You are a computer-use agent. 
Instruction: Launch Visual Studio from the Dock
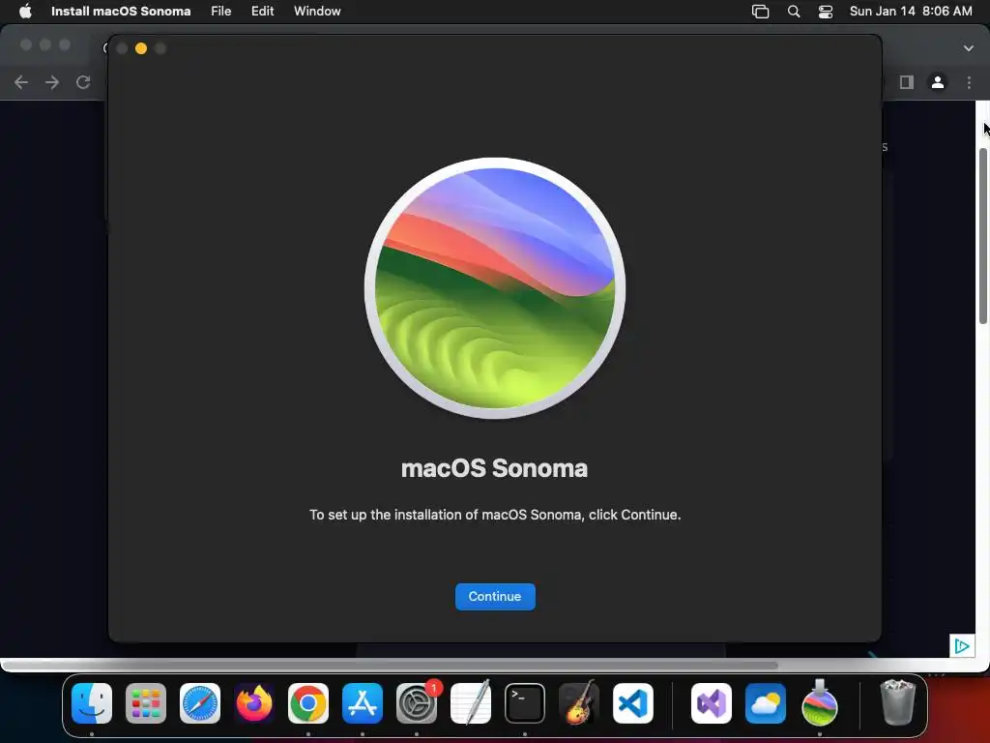click(712, 703)
